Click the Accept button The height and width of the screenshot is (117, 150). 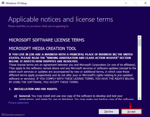[131, 111]
